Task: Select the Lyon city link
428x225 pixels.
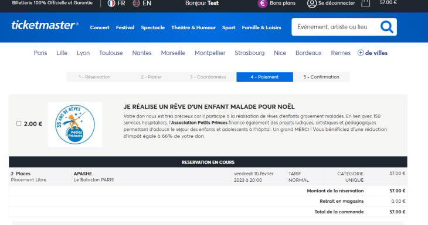Action: tap(83, 53)
